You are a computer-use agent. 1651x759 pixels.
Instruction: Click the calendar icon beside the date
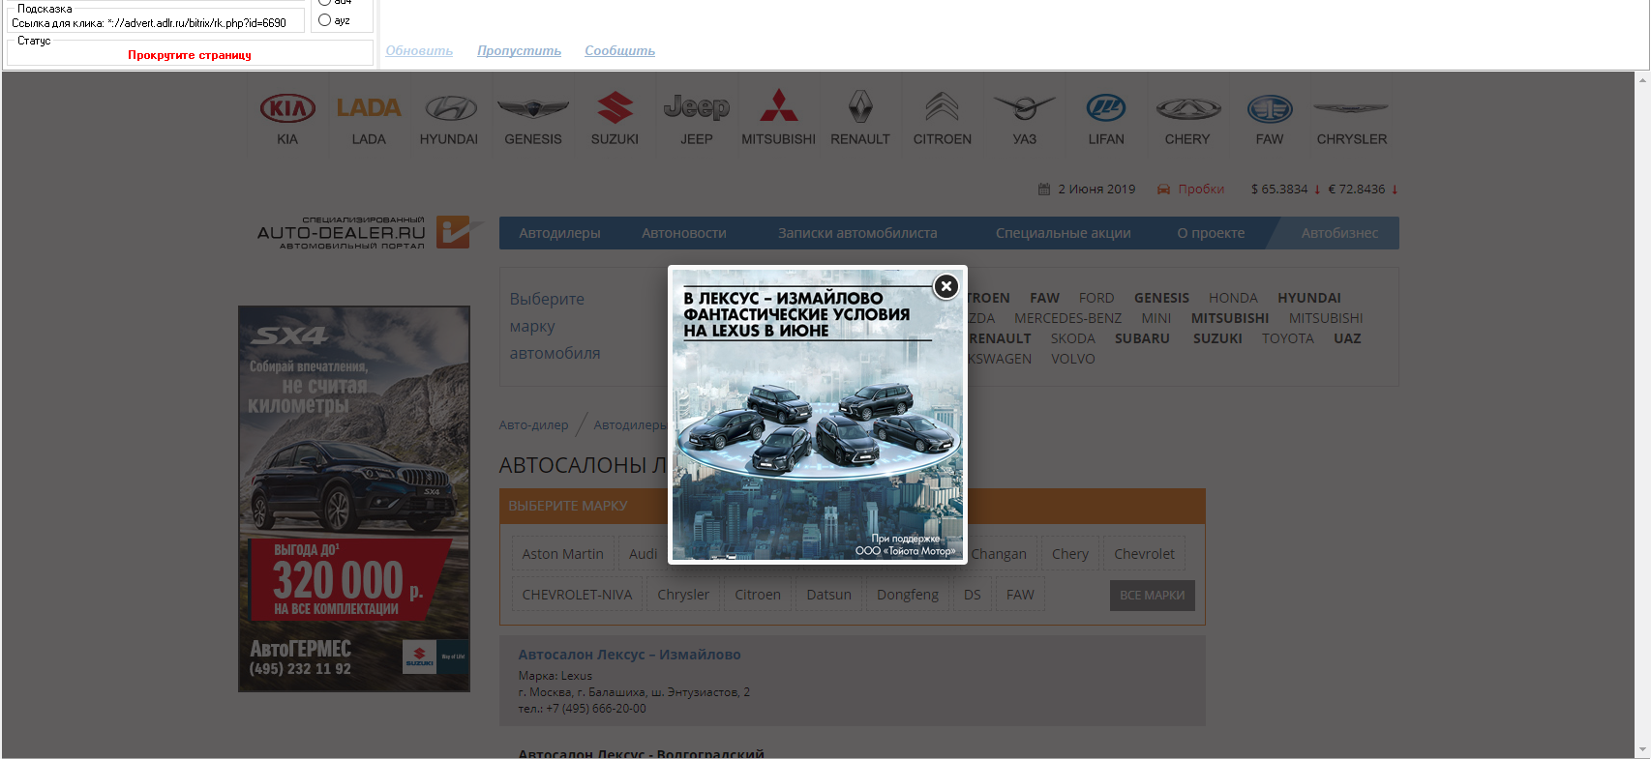point(1044,190)
